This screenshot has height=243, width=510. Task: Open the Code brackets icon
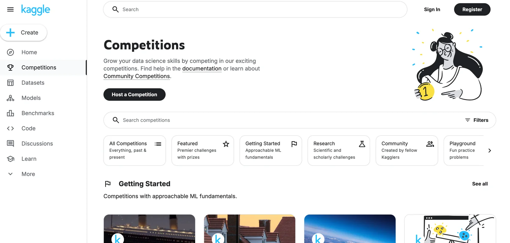click(11, 129)
